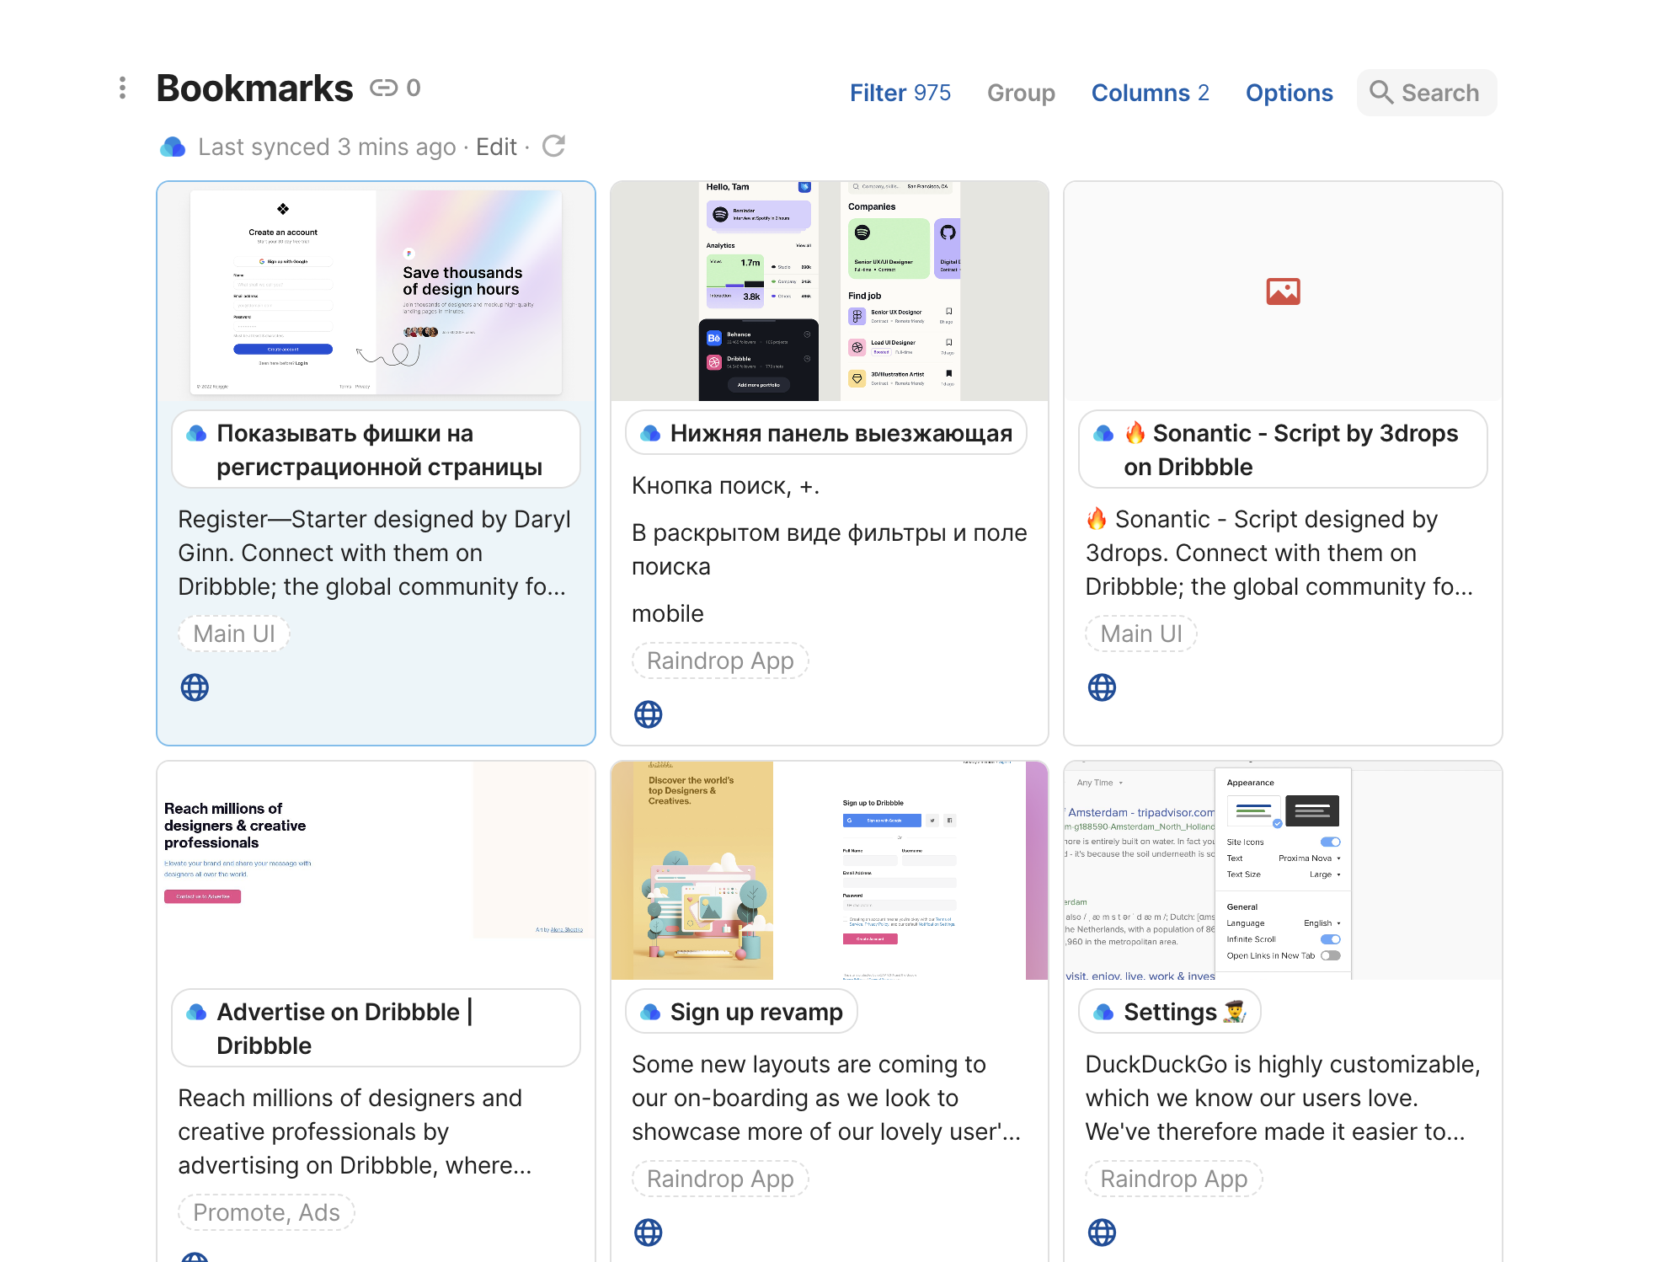Click the Нижняя панель выезжающая card title
Screen dimensions: 1666x1262
[x=841, y=433]
